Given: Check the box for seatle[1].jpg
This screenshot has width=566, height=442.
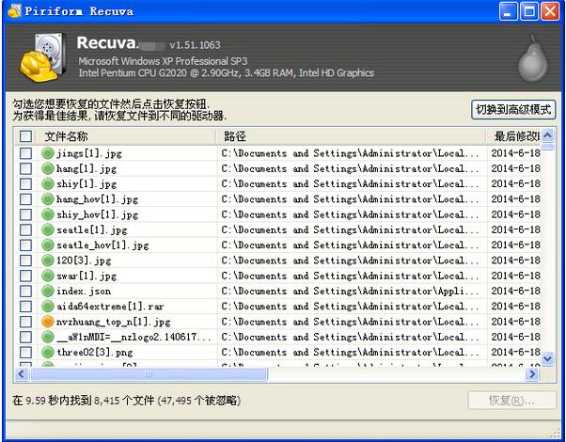Looking at the screenshot, I should (25, 229).
